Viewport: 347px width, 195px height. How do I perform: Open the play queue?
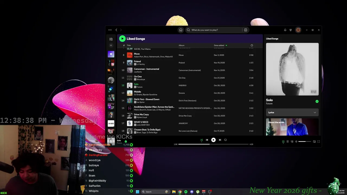(x=288, y=141)
